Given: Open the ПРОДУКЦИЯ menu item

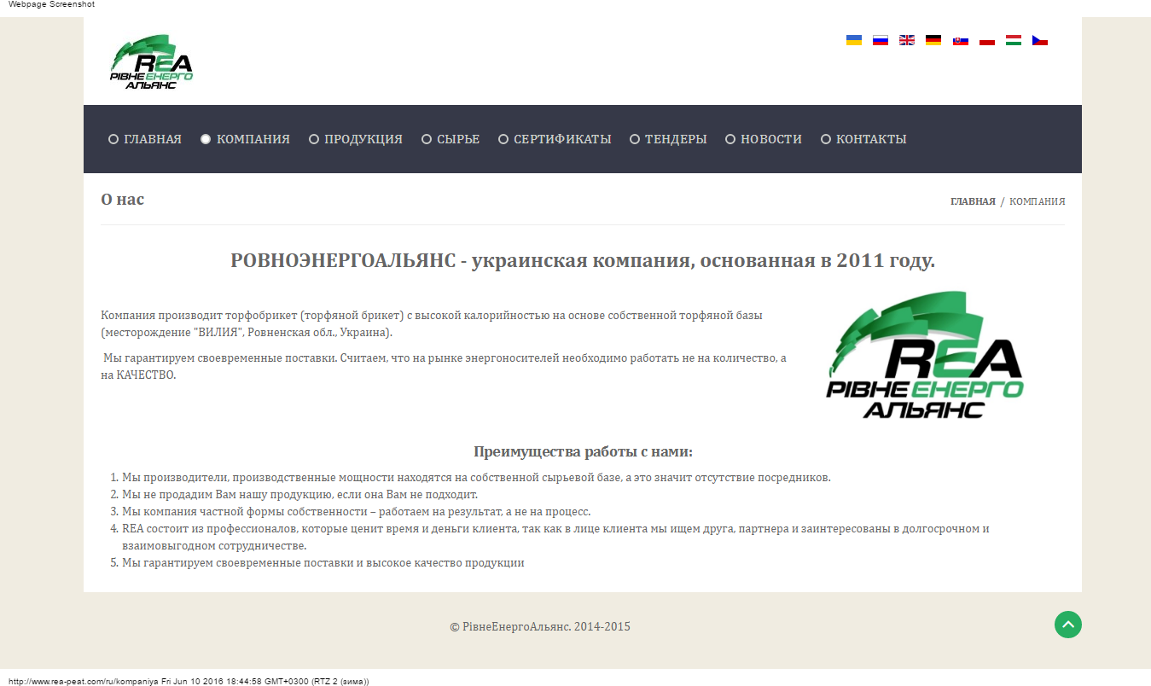Looking at the screenshot, I should coord(362,138).
